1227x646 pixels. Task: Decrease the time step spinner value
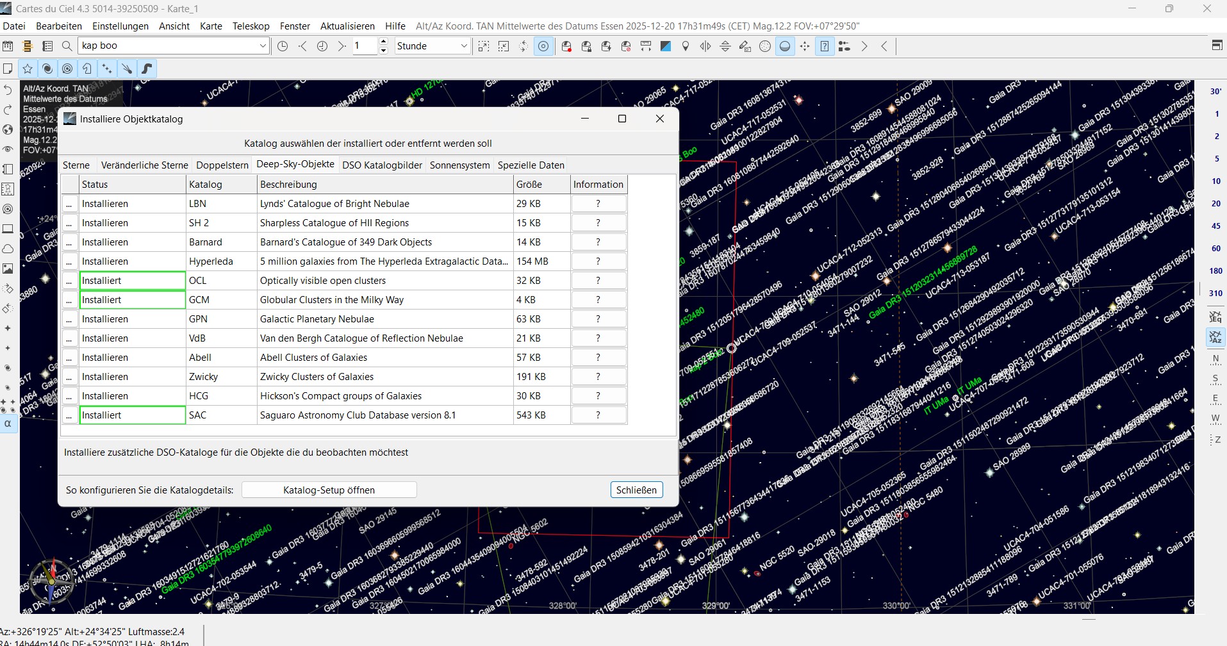383,50
